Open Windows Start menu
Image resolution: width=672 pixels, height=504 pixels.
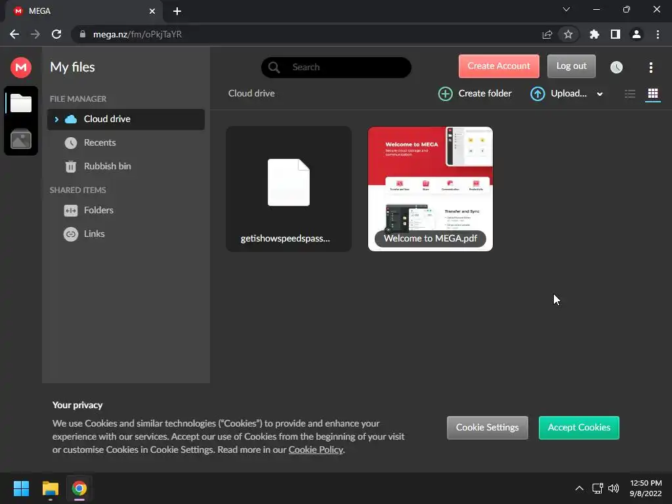point(21,488)
